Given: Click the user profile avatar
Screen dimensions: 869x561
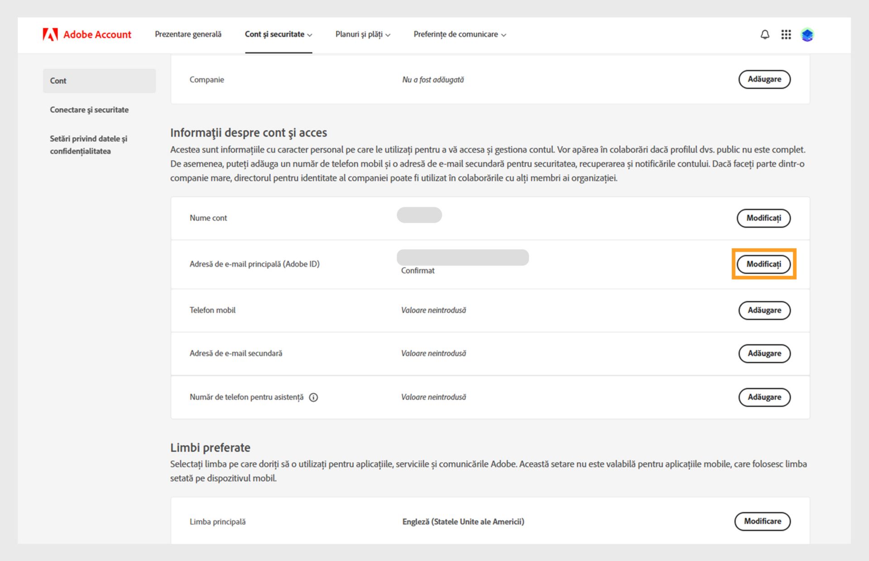Looking at the screenshot, I should pos(807,34).
